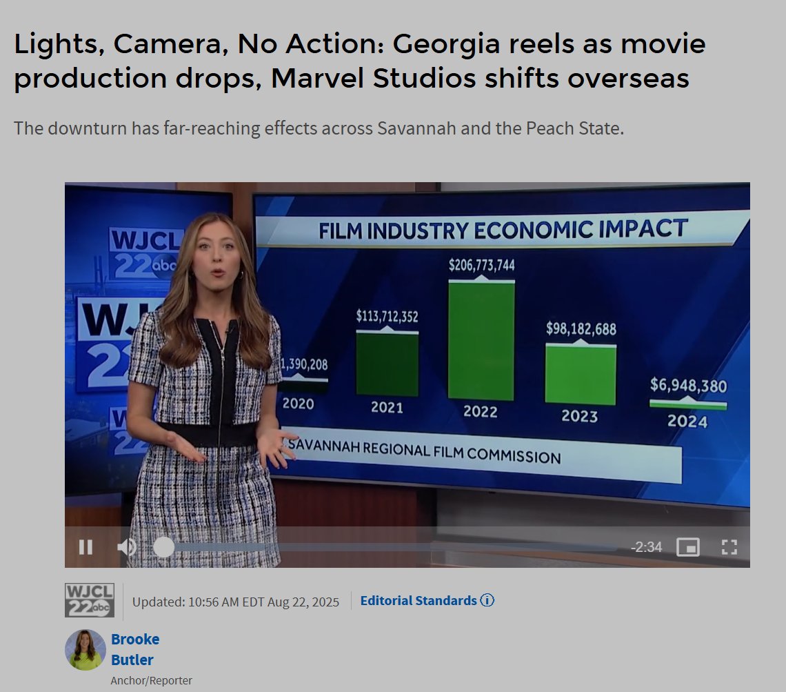Click the video progress slider knob
Viewport: 786px width, 692px height.
[163, 546]
